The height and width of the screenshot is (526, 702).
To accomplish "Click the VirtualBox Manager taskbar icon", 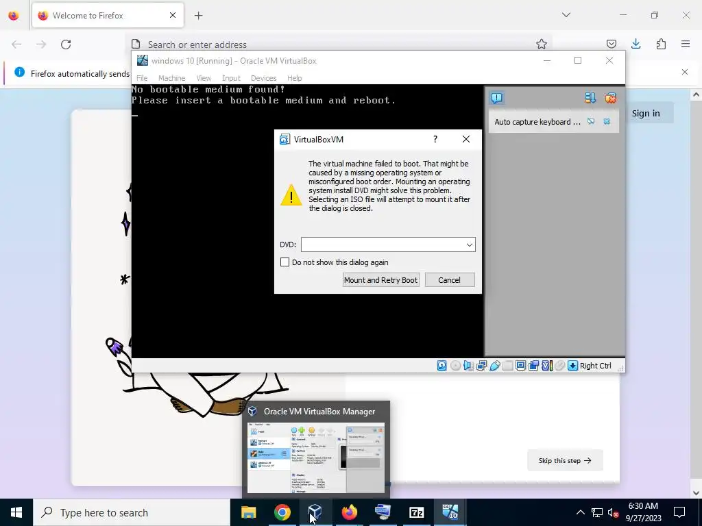I will coord(315,512).
